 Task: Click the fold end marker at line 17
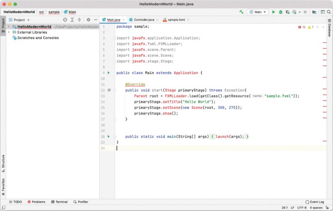[x=115, y=119]
